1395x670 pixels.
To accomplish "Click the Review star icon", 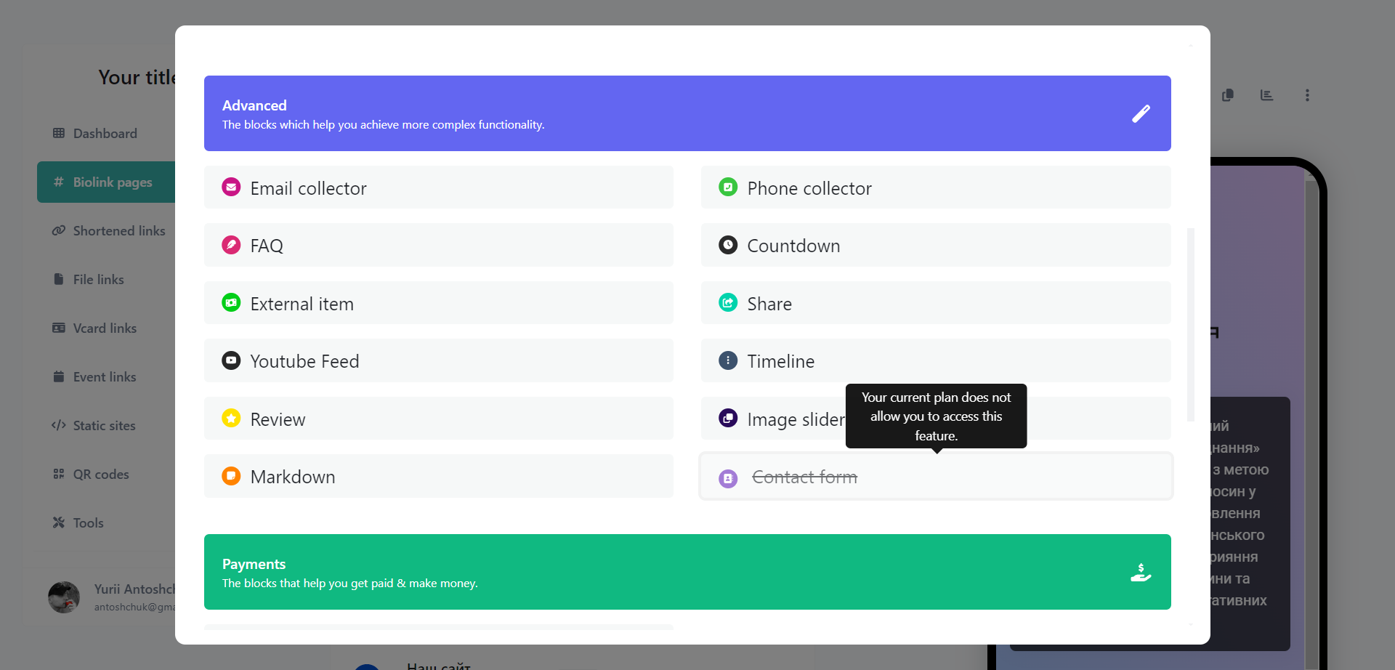I will click(x=231, y=419).
